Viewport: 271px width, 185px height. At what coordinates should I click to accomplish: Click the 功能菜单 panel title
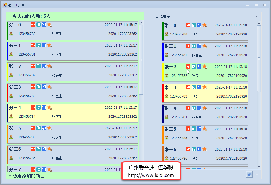pos(163,17)
